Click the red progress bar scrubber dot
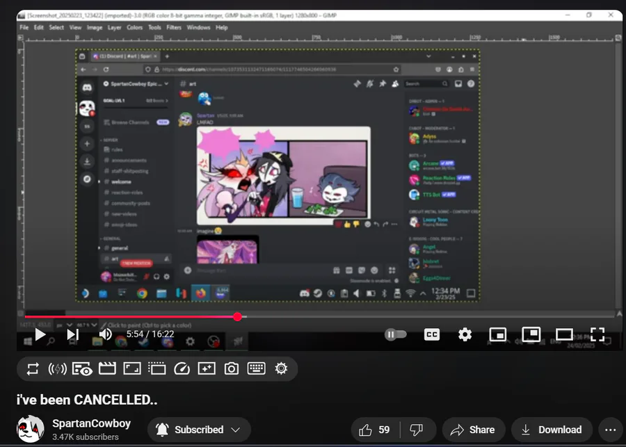 click(x=238, y=317)
